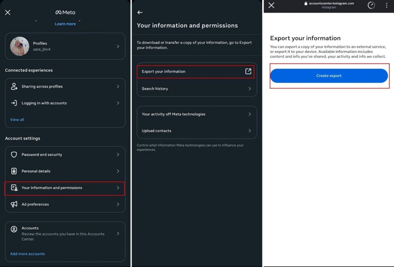394x267 pixels.
Task: Click the sara_jhn4 profile picture thumbnail
Action: [19, 46]
